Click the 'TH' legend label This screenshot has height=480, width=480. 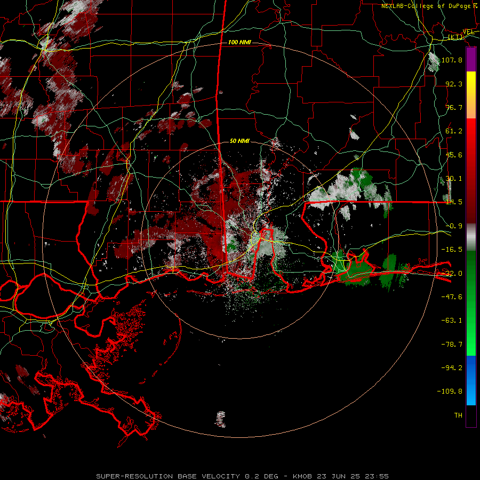(458, 415)
